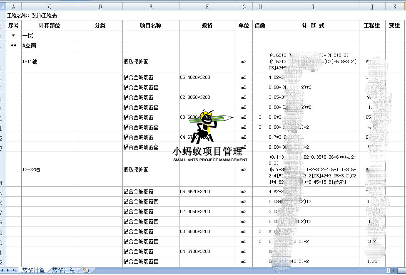This screenshot has height=275, width=406.
Task: Select column C header
Action: pos(50,7)
